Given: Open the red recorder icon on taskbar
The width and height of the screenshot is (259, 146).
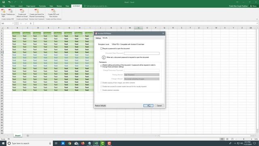Looking at the screenshot, I should (x=109, y=143).
